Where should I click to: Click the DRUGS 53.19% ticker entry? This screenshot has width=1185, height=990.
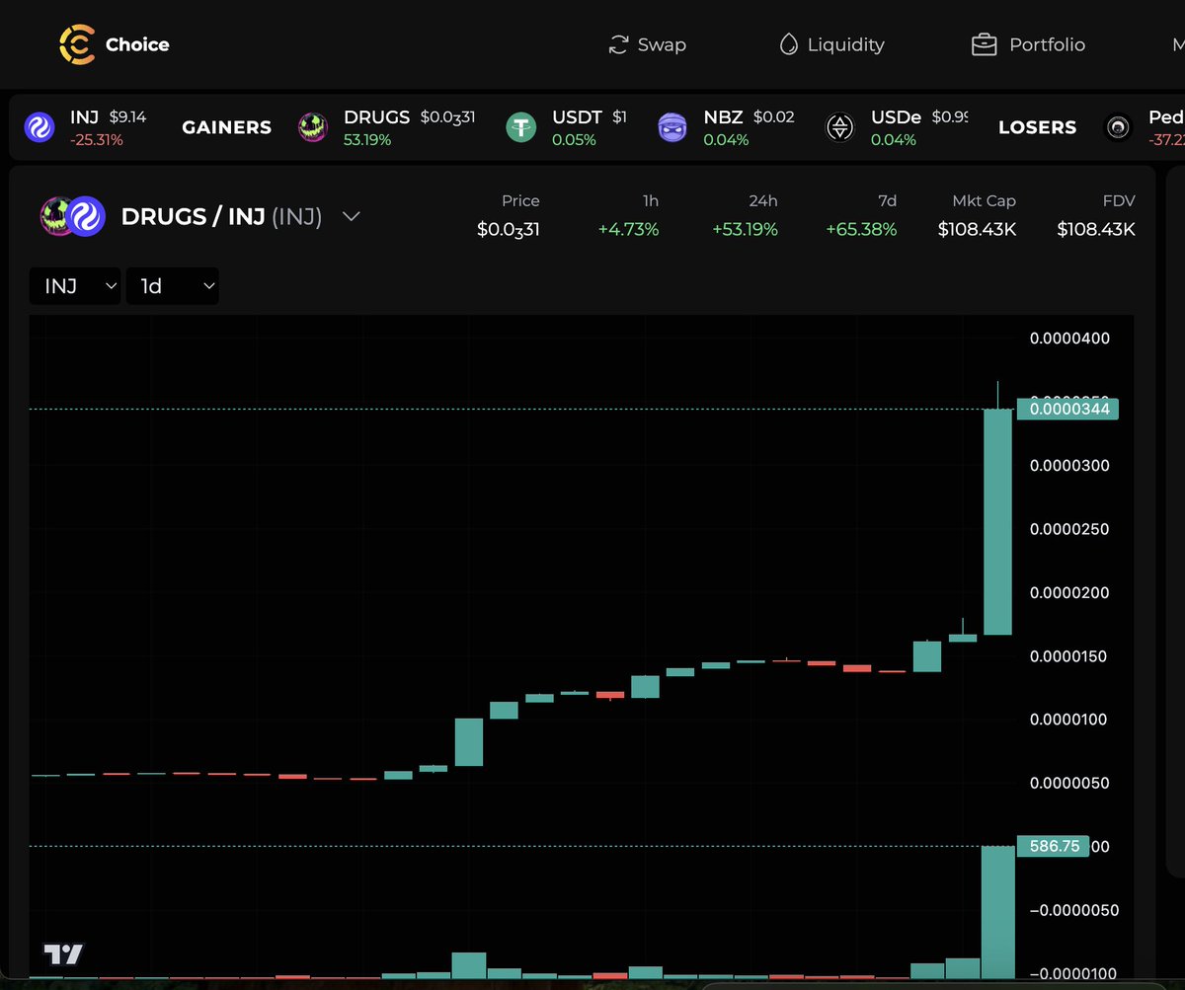[x=387, y=127]
